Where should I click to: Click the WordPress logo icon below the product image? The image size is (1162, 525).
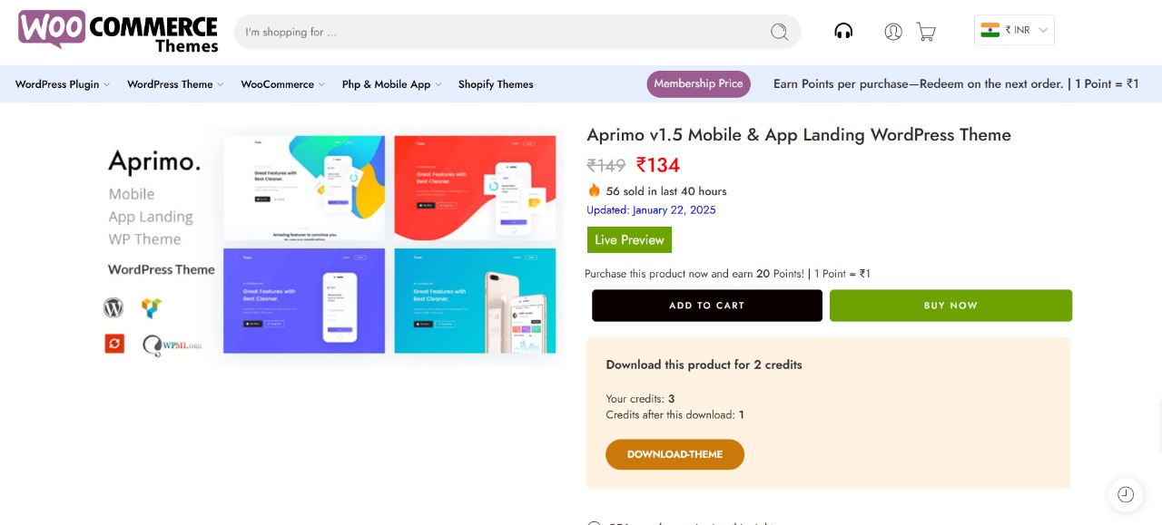pyautogui.click(x=113, y=308)
